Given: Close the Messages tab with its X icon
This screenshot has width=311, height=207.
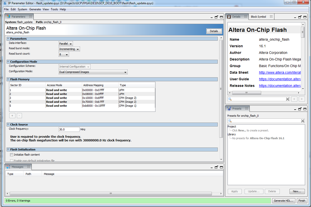Looking at the screenshot, I should tap(29, 167).
